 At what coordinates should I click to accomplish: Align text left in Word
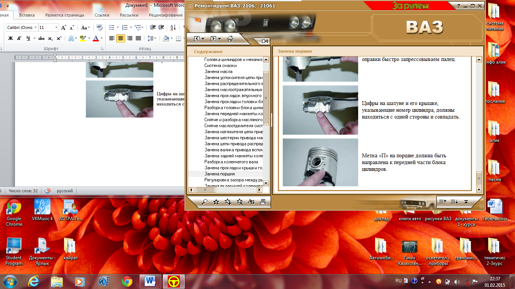click(x=112, y=38)
